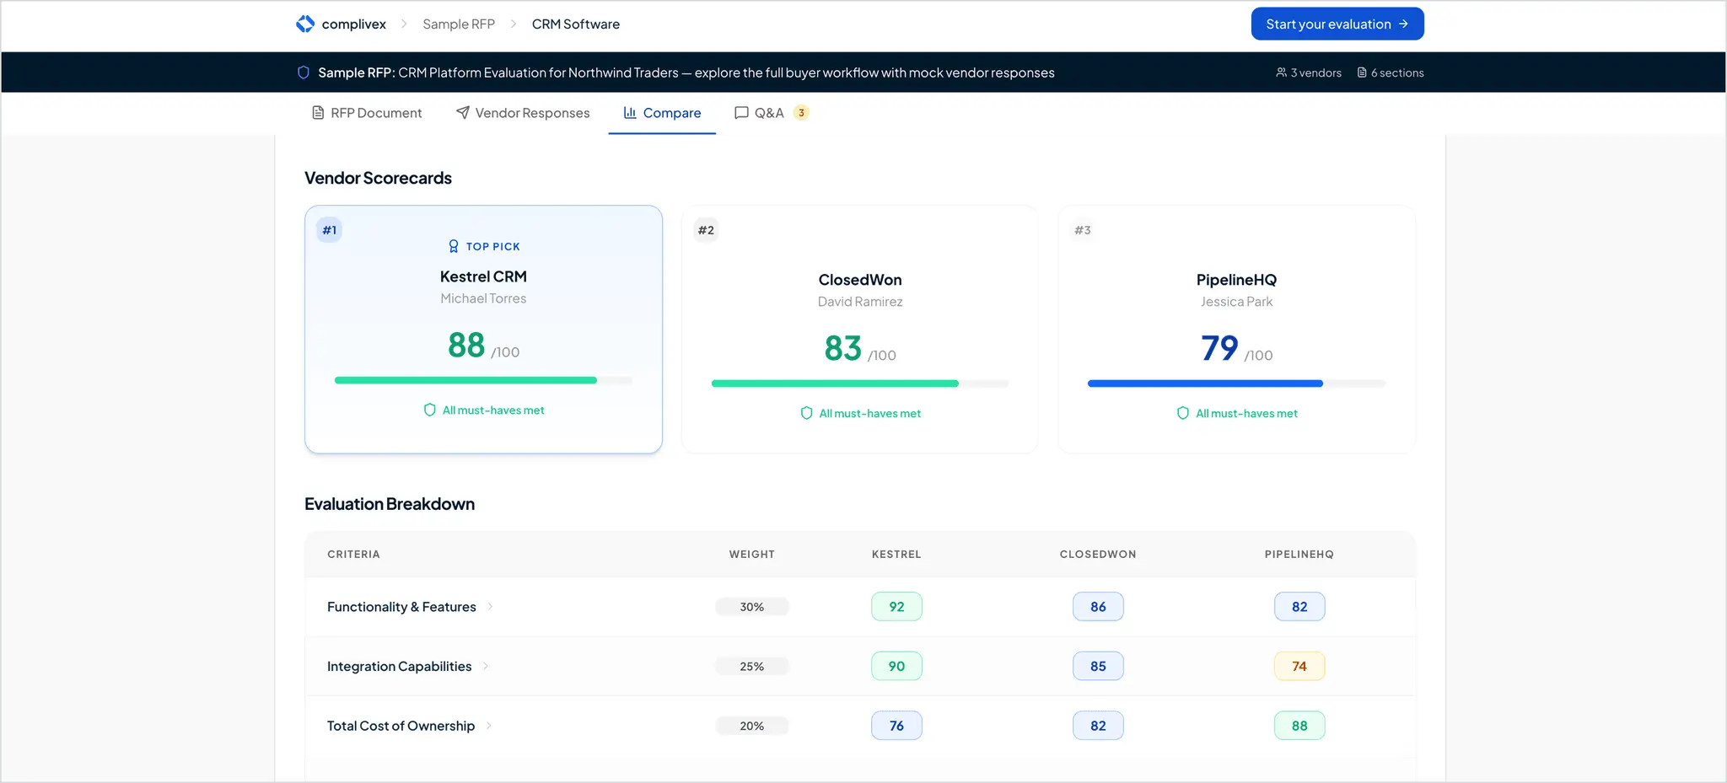Image resolution: width=1727 pixels, height=783 pixels.
Task: Open the RFP Document tab
Action: coord(367,113)
